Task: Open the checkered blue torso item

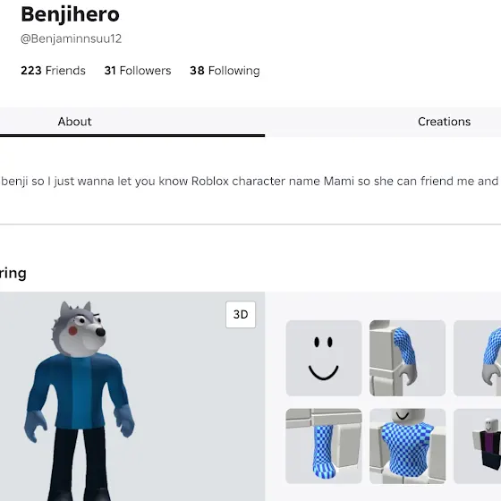Action: (x=407, y=446)
